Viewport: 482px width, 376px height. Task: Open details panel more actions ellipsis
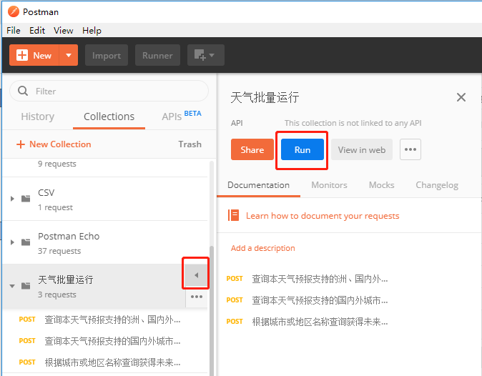(x=410, y=149)
